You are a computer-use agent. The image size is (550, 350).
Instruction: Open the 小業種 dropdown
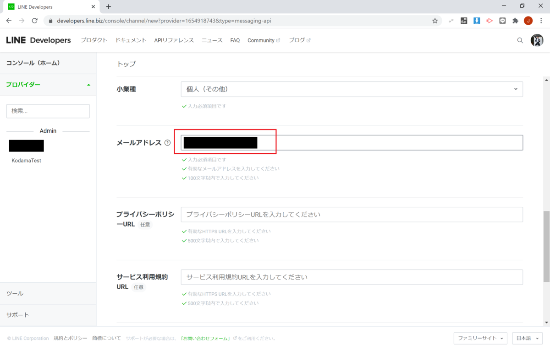[x=352, y=89]
